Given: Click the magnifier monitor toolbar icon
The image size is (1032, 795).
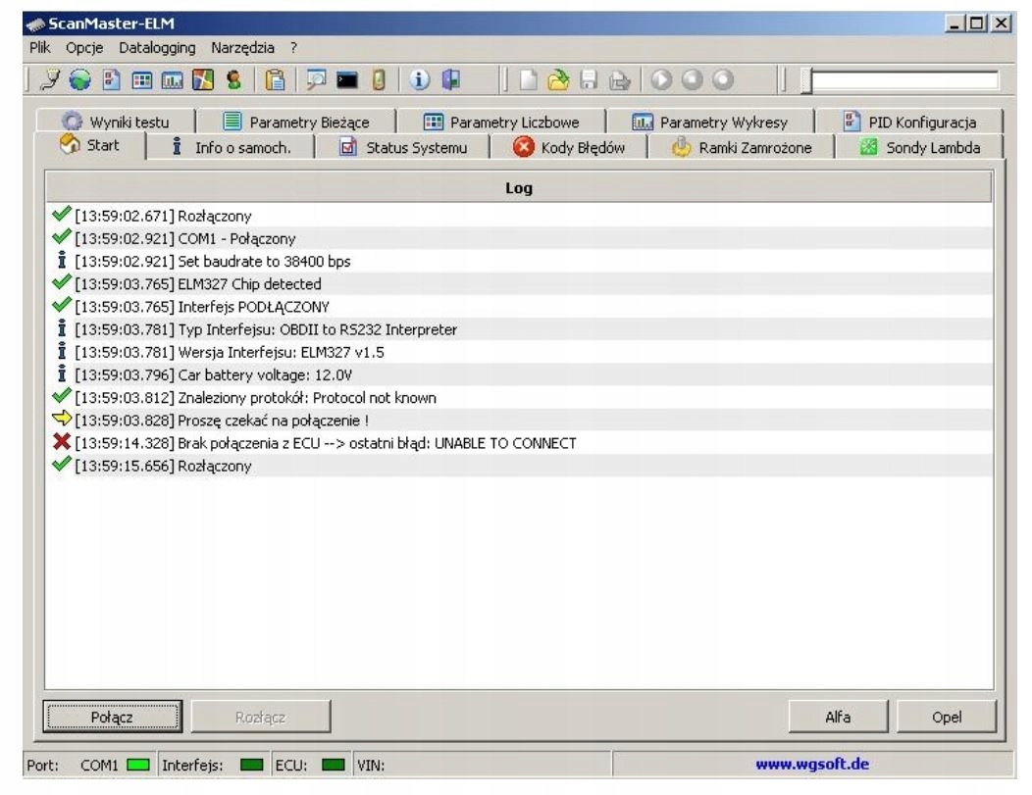Looking at the screenshot, I should pyautogui.click(x=317, y=79).
